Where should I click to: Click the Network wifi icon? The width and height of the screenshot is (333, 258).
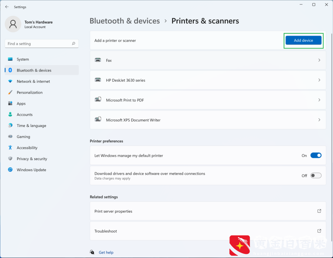coord(10,81)
